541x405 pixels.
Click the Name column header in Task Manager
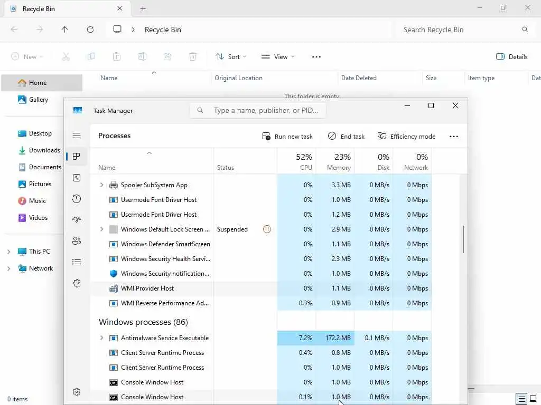(x=152, y=161)
